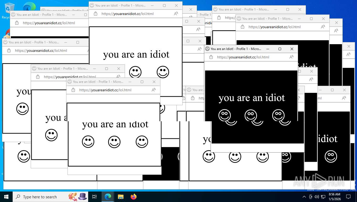Image resolution: width=357 pixels, height=202 pixels.
Task: Click Read aloud icon in active black-page window
Action: coord(291,57)
